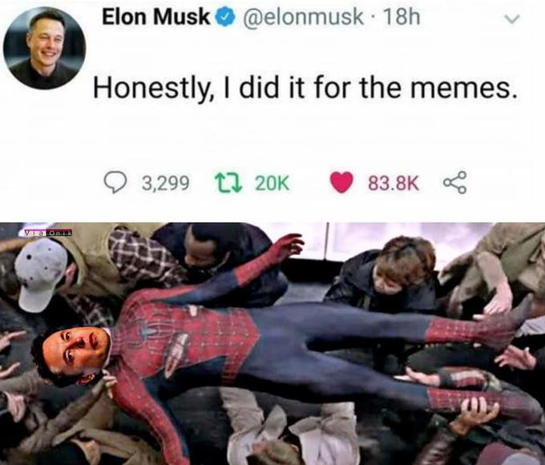Click the 3,299 replies count
The width and height of the screenshot is (545, 465).
[165, 184]
